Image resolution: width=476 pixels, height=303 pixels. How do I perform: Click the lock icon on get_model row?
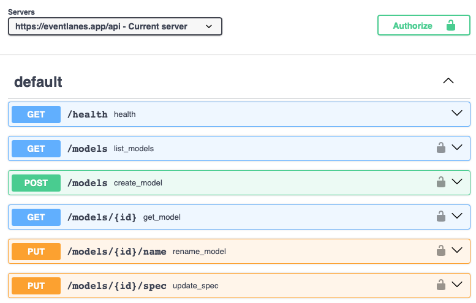[441, 216]
